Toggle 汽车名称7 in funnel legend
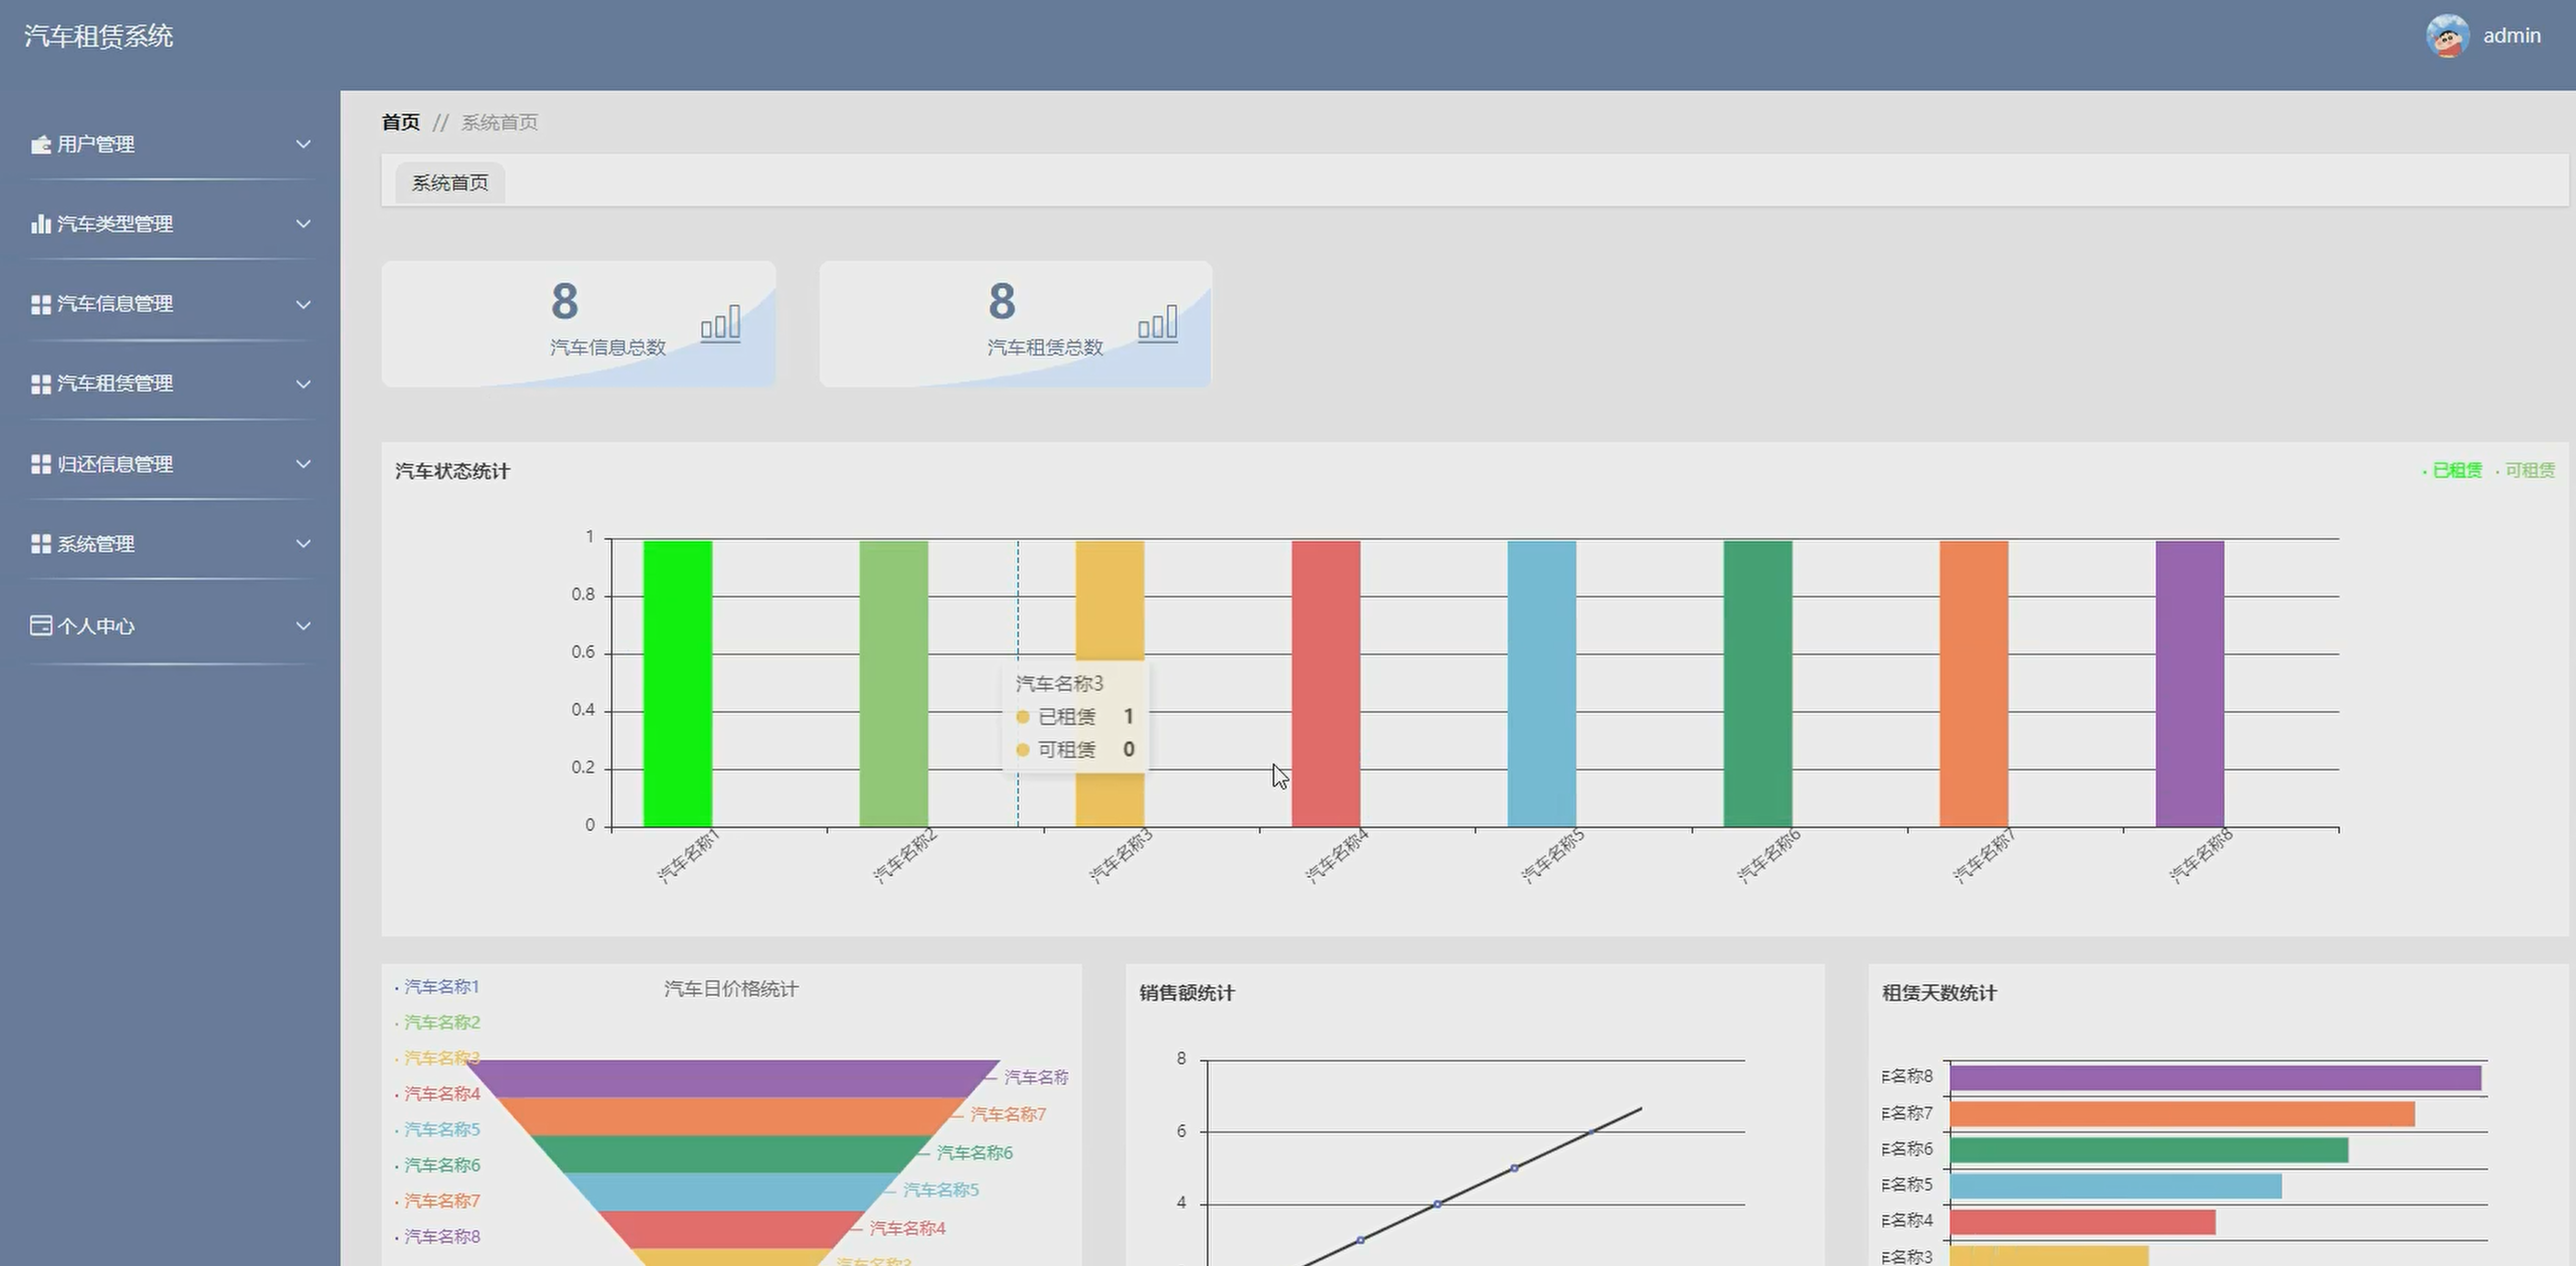 437,1201
